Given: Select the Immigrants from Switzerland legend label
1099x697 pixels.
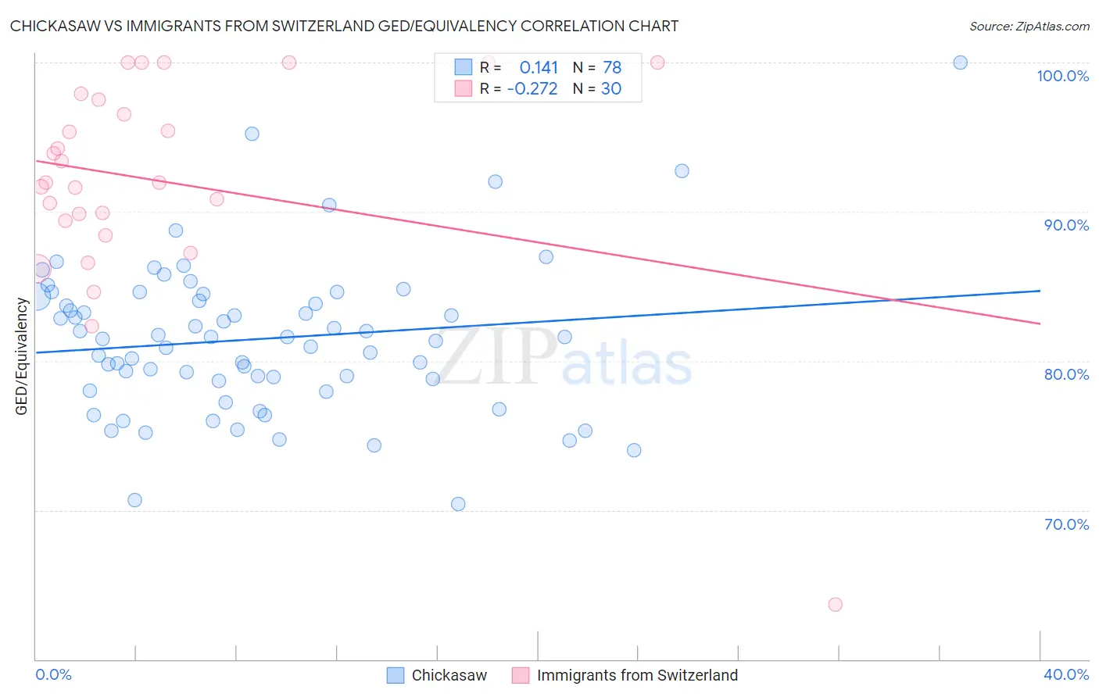Looking at the screenshot, I should pos(637,675).
